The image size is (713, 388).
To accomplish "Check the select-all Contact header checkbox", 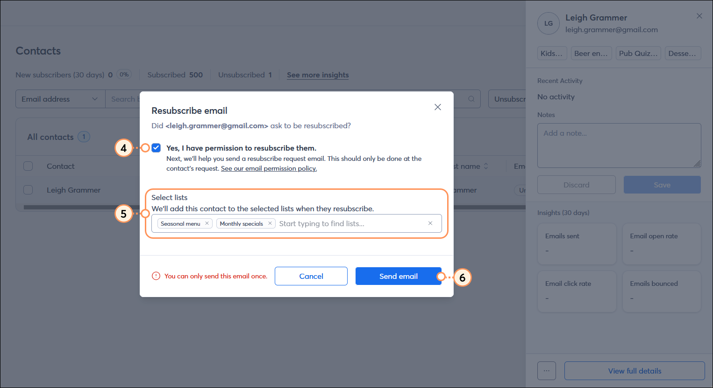I will (28, 166).
